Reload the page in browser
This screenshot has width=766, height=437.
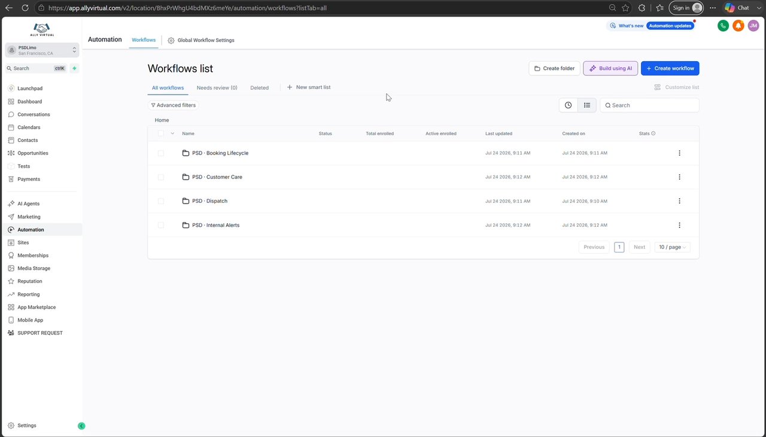point(25,8)
